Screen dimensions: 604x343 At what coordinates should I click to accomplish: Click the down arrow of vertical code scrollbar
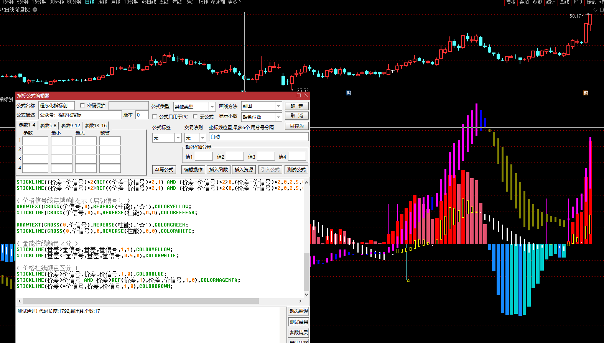pos(306,294)
